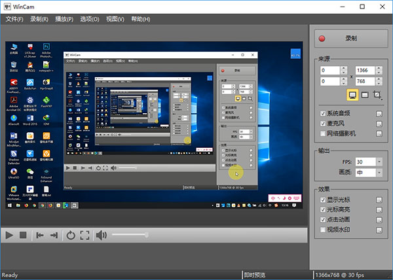Jump to the end of recording

coord(54,235)
